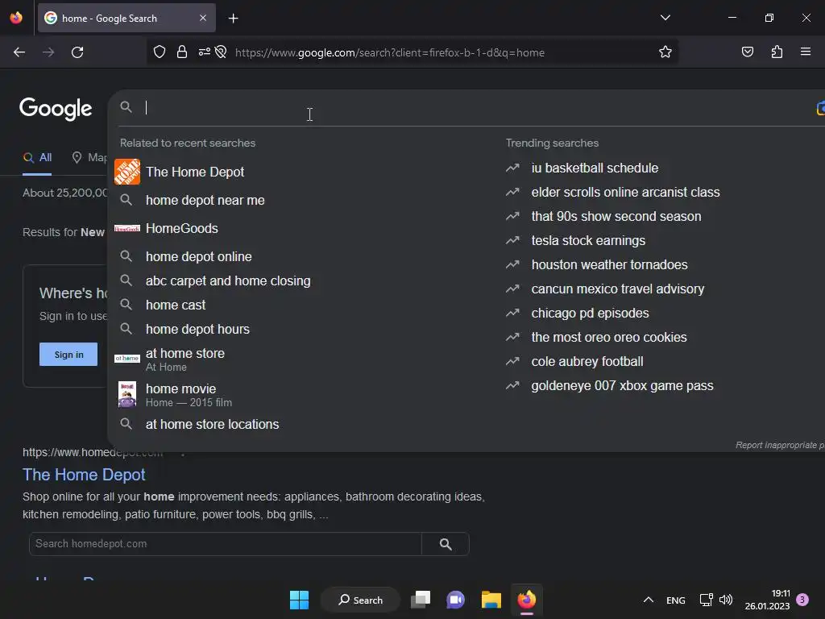The width and height of the screenshot is (825, 619).
Task: Select the All results tab
Action: pyautogui.click(x=37, y=157)
